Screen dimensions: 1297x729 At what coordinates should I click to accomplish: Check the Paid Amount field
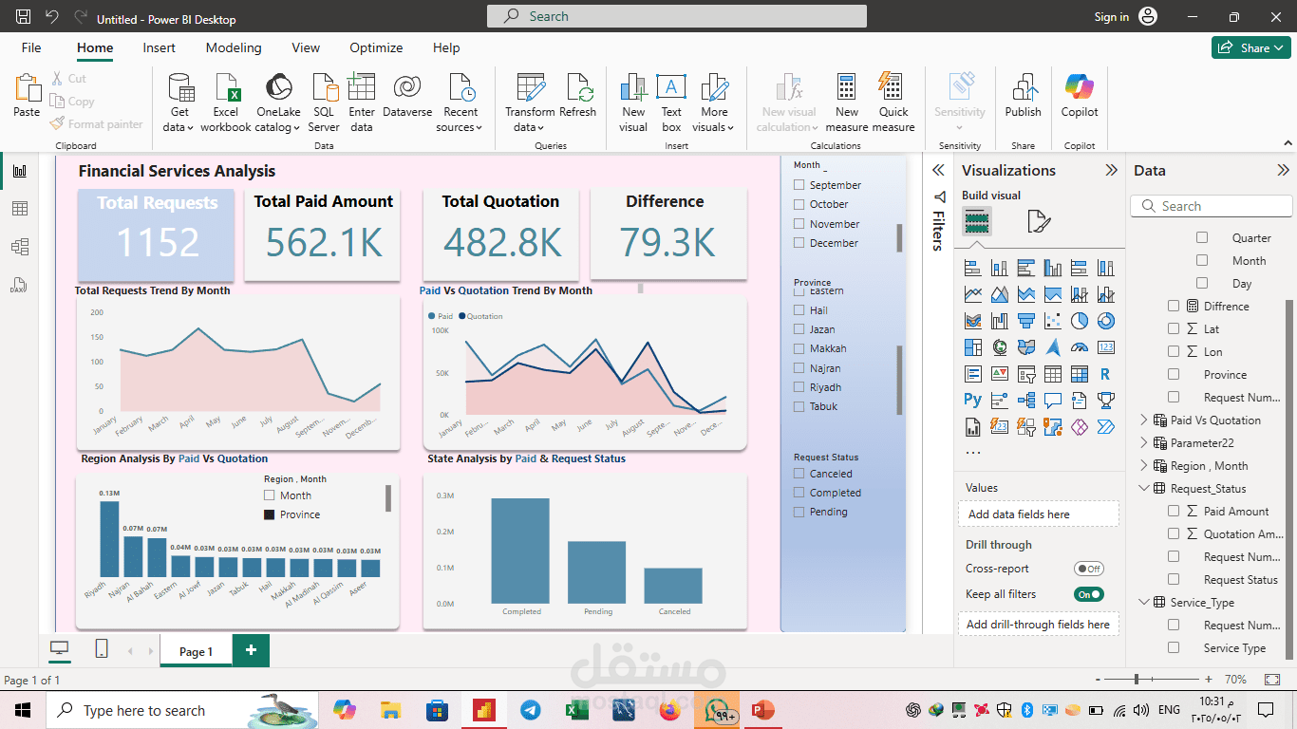point(1174,511)
